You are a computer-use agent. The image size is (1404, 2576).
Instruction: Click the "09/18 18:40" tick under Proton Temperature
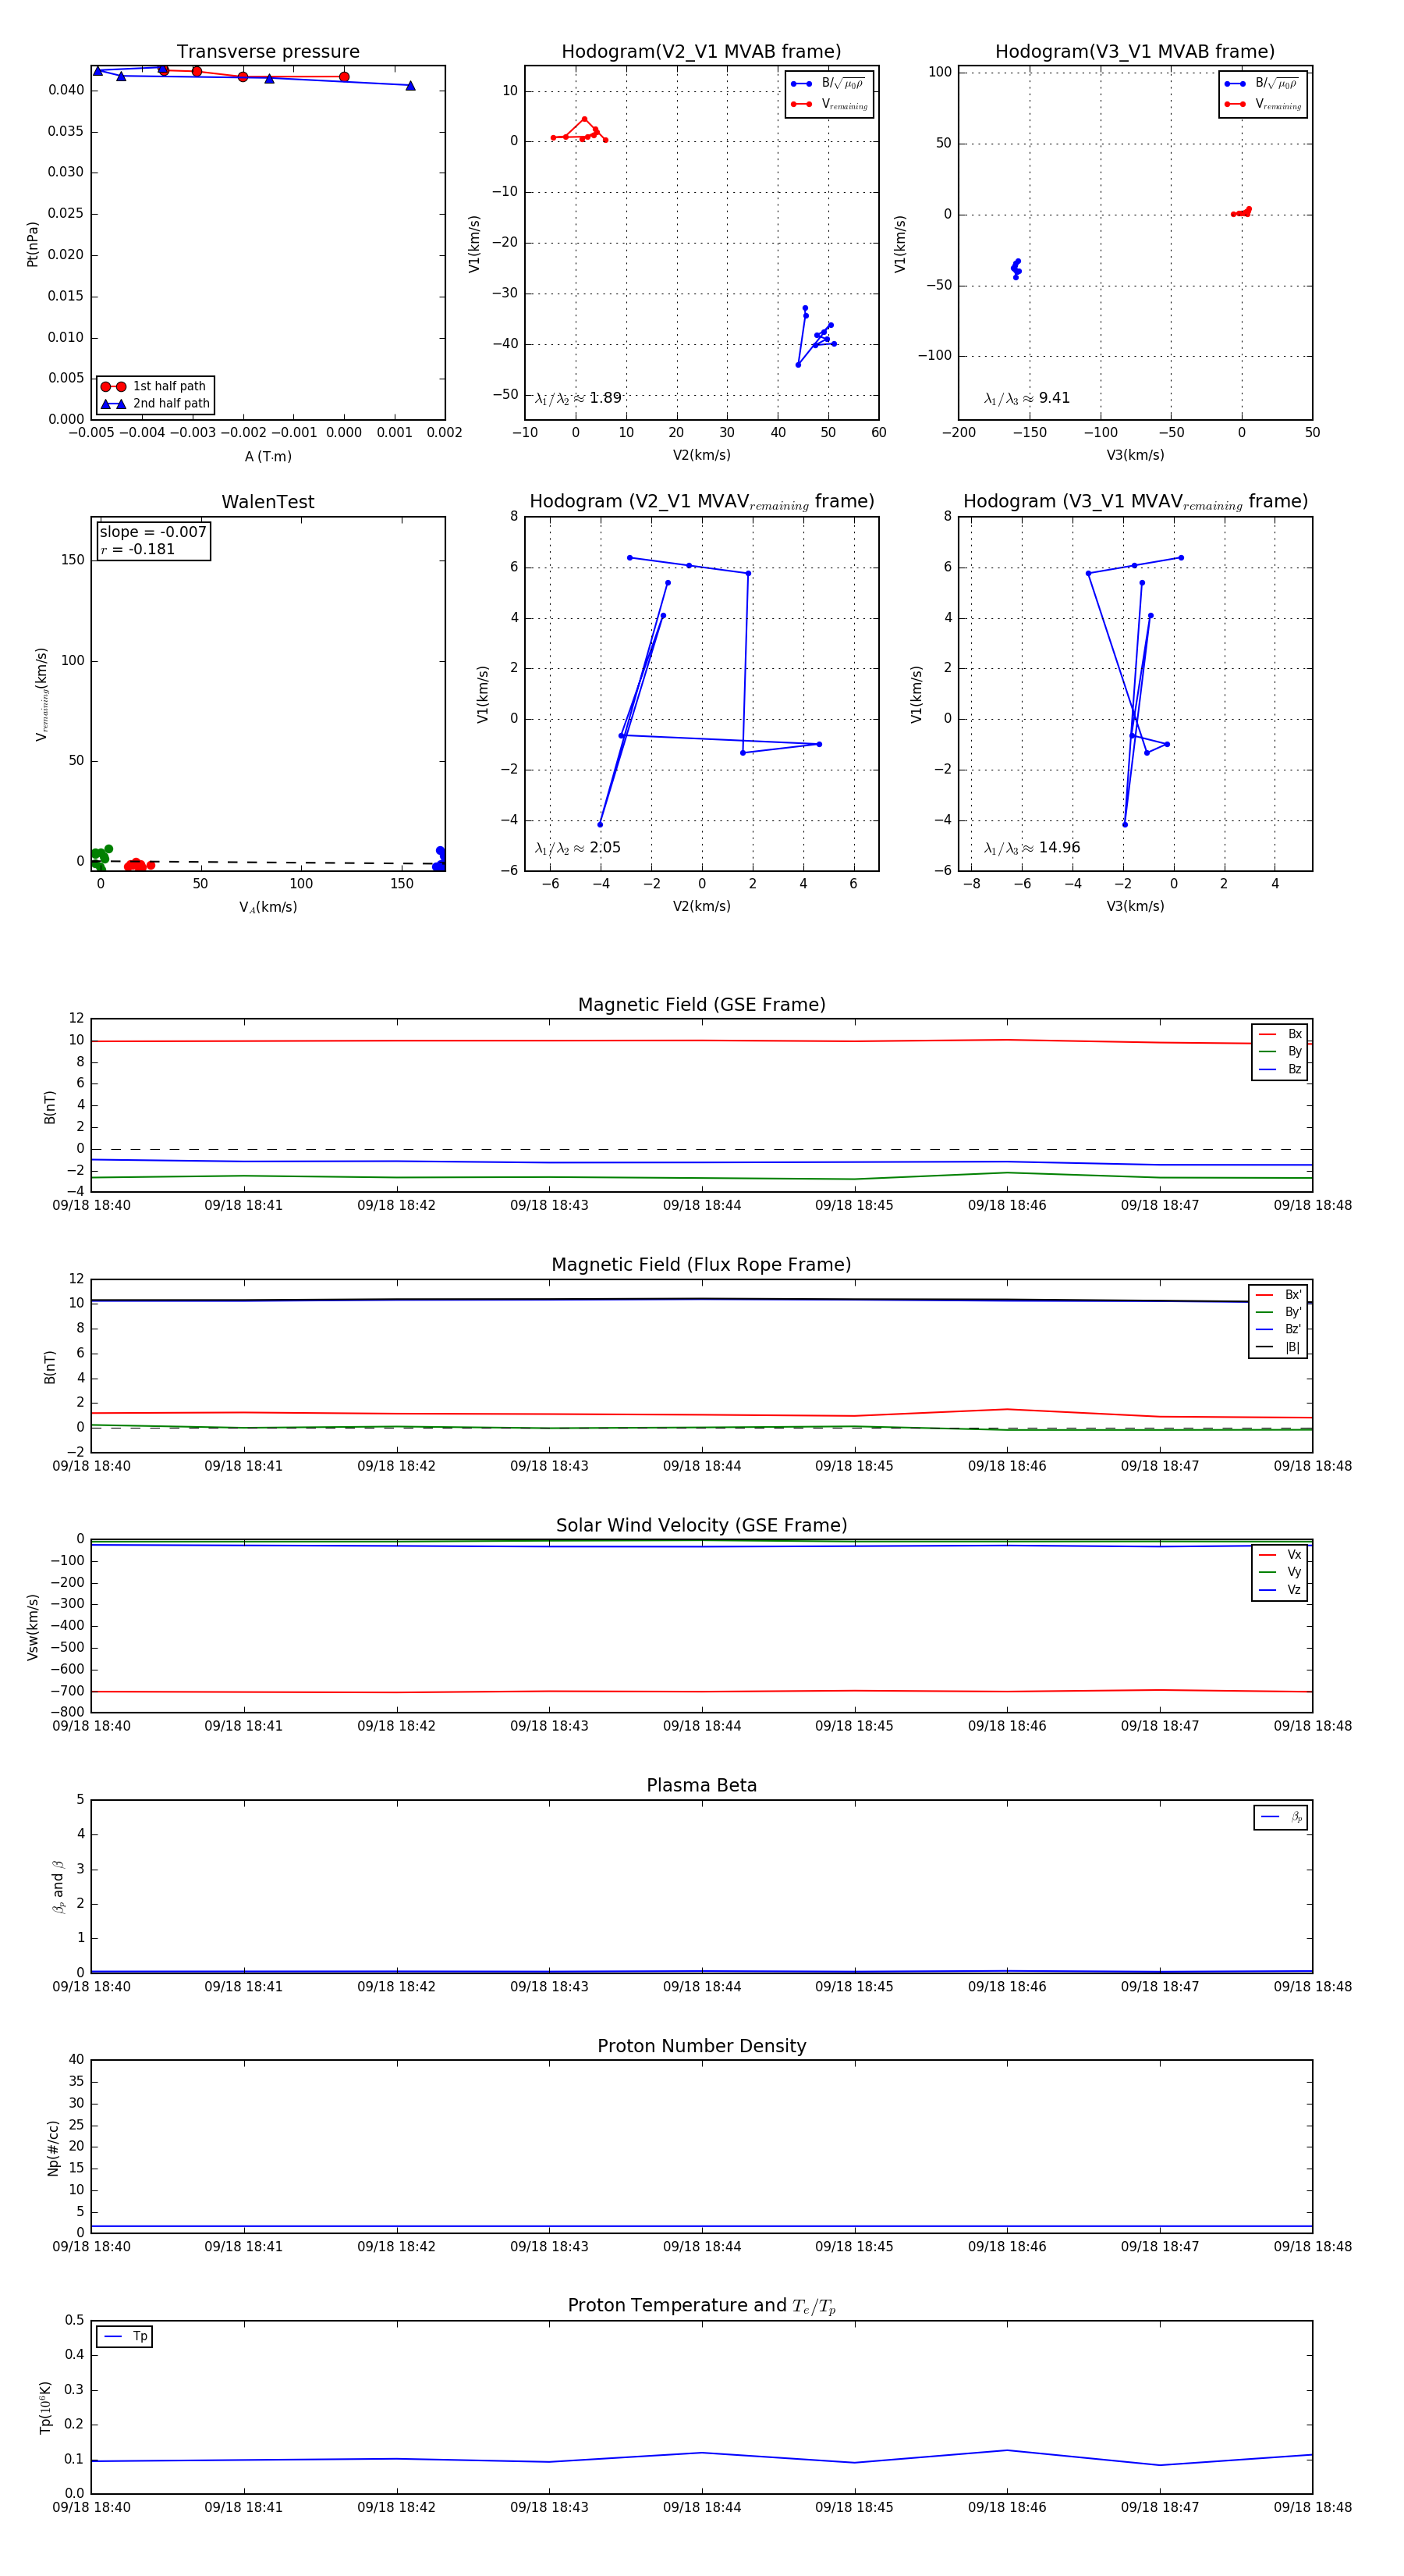pos(91,2507)
